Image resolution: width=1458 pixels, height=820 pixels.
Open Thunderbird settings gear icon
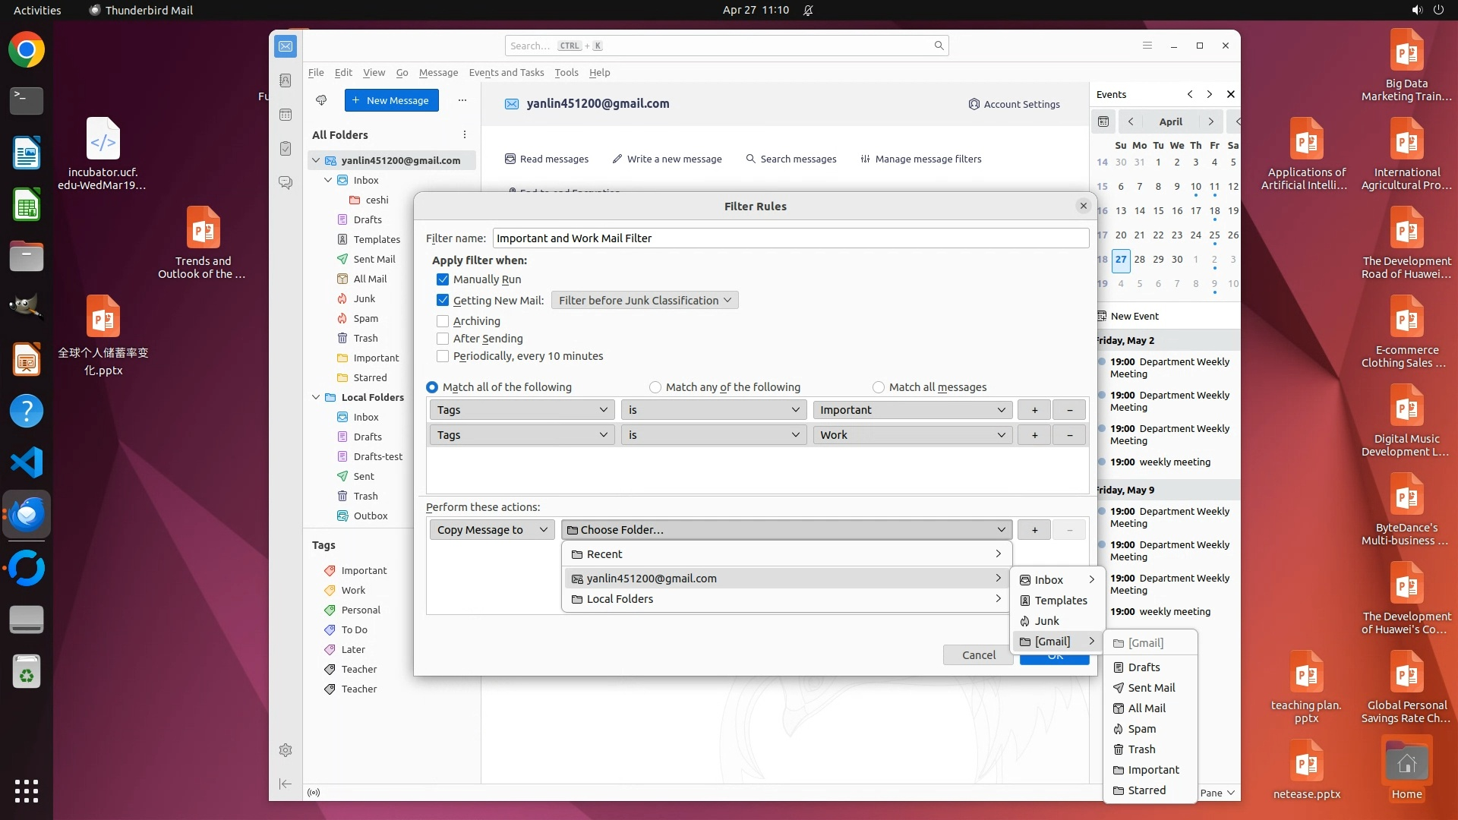coord(286,750)
